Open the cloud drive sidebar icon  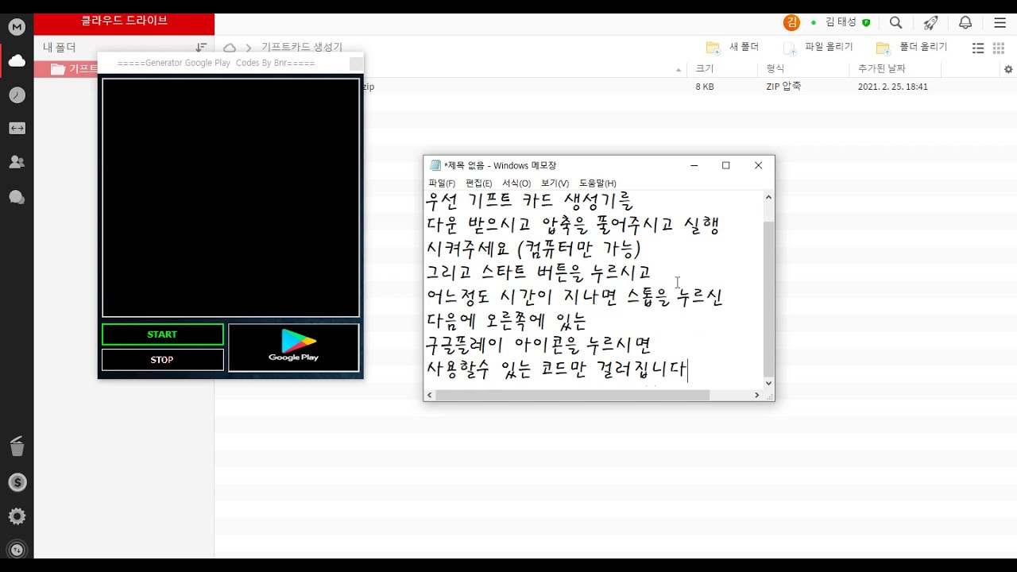[17, 60]
